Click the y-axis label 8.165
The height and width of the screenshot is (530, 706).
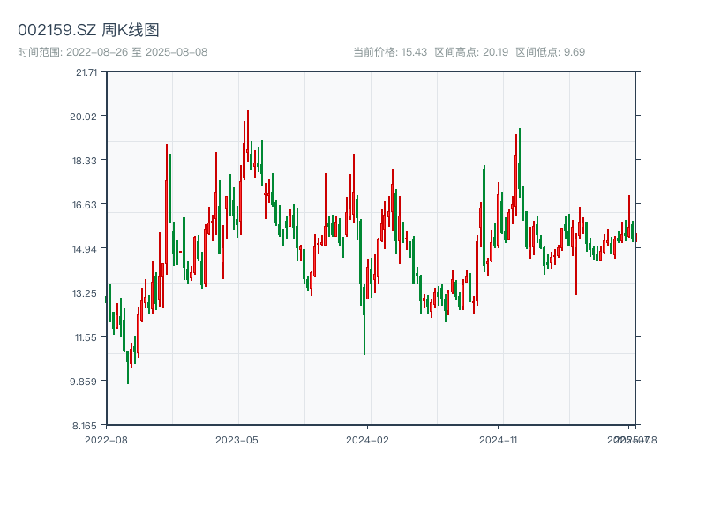[x=84, y=426]
